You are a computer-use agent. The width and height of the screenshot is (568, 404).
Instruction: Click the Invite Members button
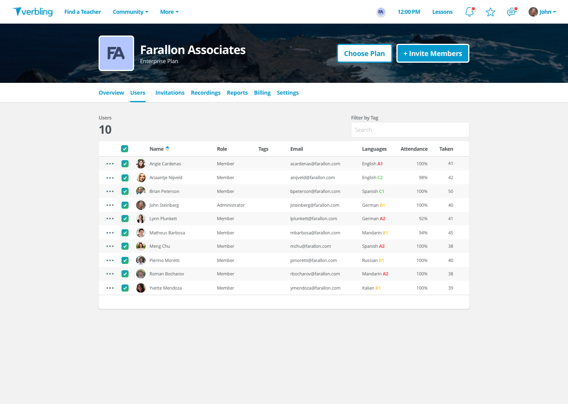pos(433,53)
